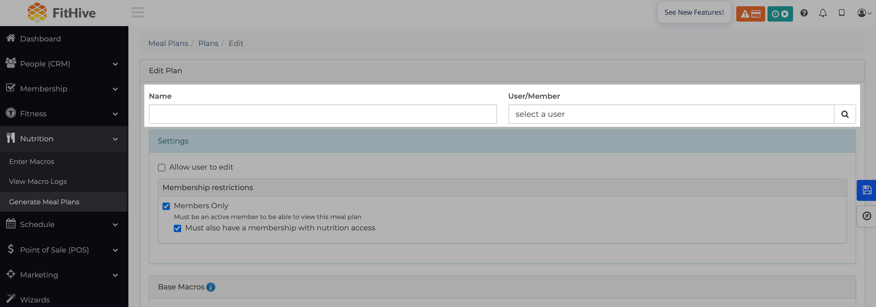Click the Point of Sale dollar icon
This screenshot has height=307, width=876.
pos(11,249)
